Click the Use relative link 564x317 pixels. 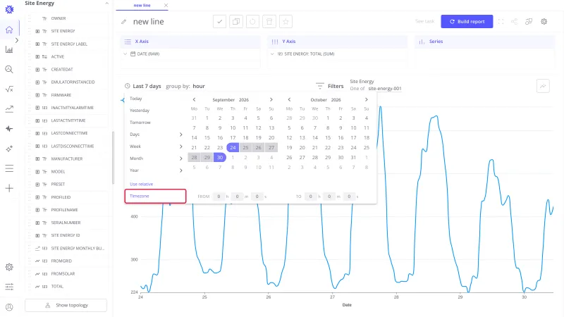[142, 184]
